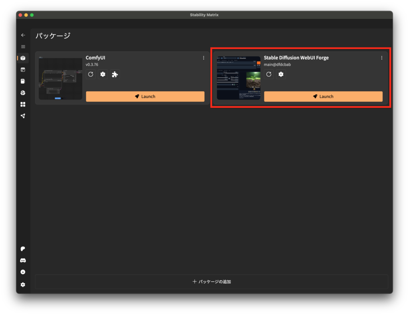Check for updates on Stable Diffusion WebUI Forge
409x315 pixels.
[x=269, y=74]
